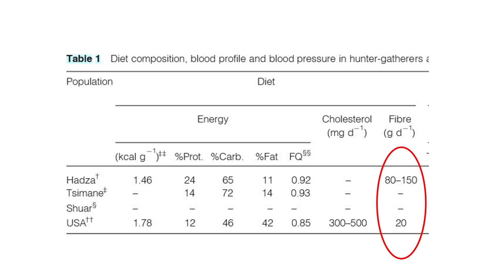491x276 pixels.
Task: Click the %Prot. column header
Action: coord(189,157)
